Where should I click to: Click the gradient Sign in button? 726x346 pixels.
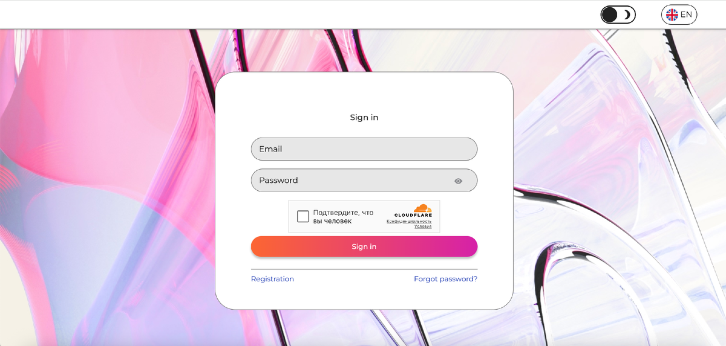tap(364, 246)
